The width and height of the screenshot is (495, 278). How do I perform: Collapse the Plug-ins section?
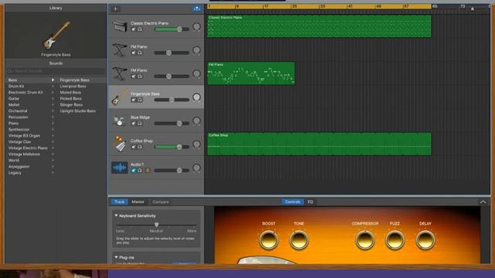coord(116,257)
